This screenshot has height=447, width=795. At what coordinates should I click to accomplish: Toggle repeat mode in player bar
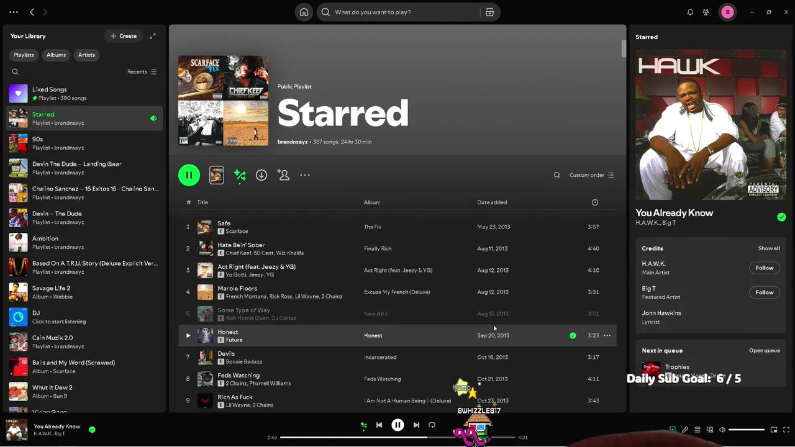(x=432, y=425)
